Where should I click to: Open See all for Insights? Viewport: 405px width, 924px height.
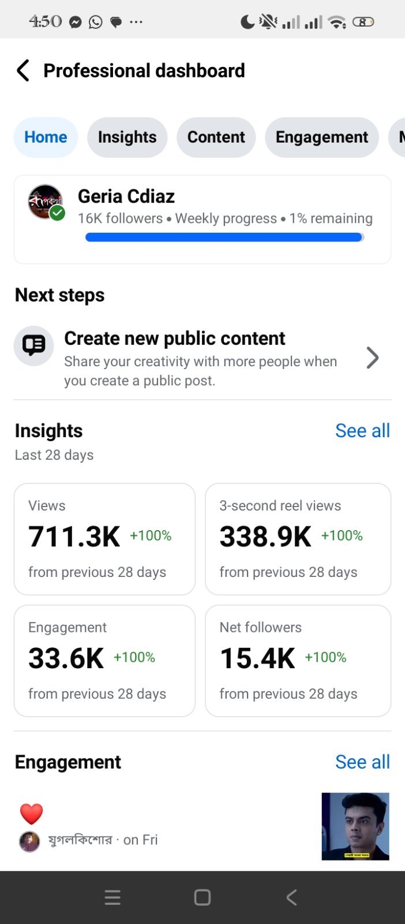click(362, 431)
